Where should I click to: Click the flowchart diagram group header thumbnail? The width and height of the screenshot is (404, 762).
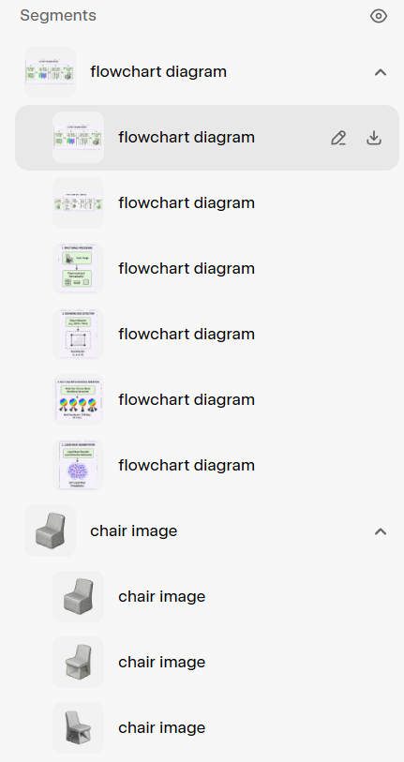click(50, 72)
